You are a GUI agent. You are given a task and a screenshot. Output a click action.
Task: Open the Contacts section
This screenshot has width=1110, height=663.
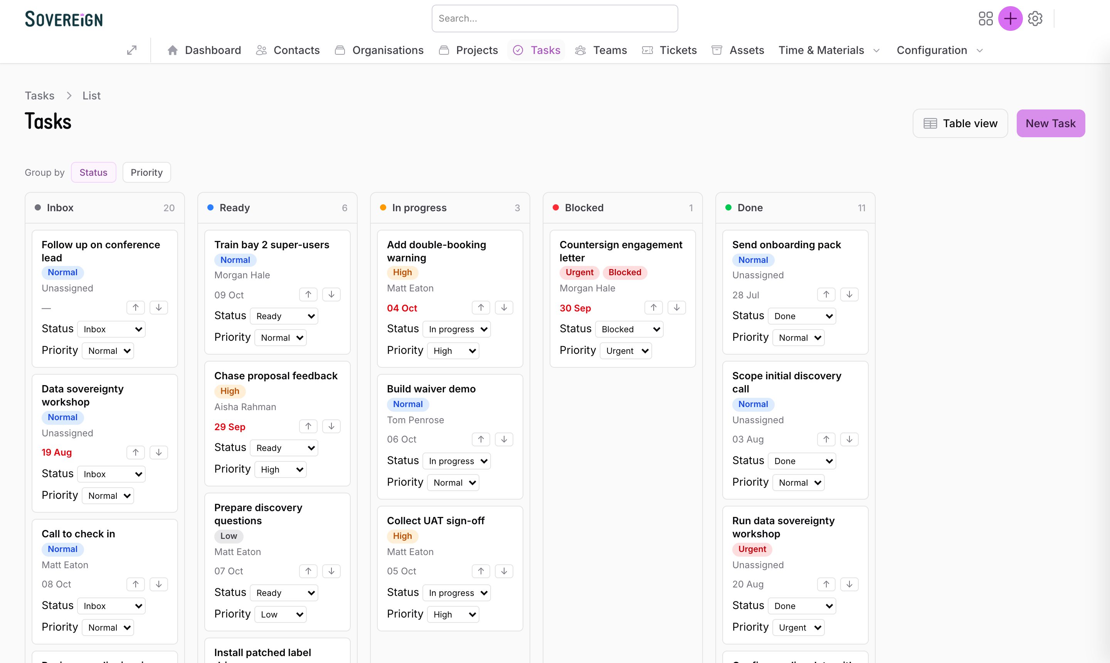[288, 50]
